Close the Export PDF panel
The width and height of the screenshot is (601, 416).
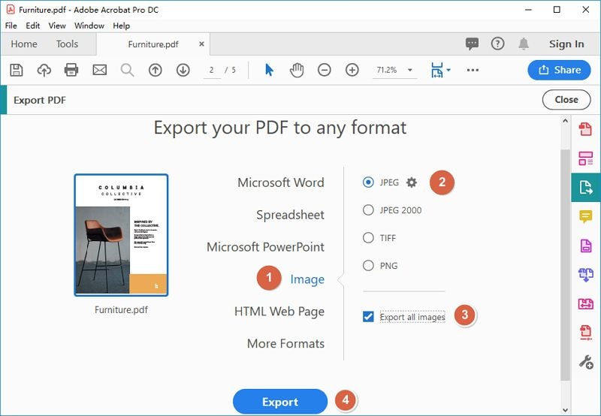click(x=566, y=100)
